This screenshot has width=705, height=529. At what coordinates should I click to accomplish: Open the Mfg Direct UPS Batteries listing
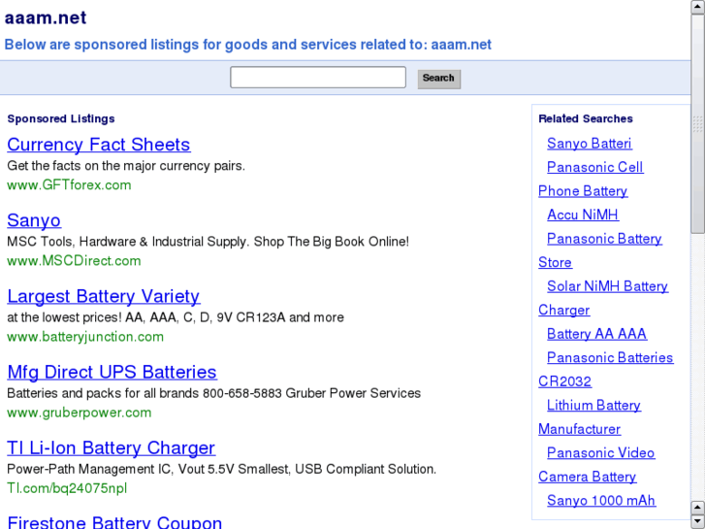coord(112,372)
